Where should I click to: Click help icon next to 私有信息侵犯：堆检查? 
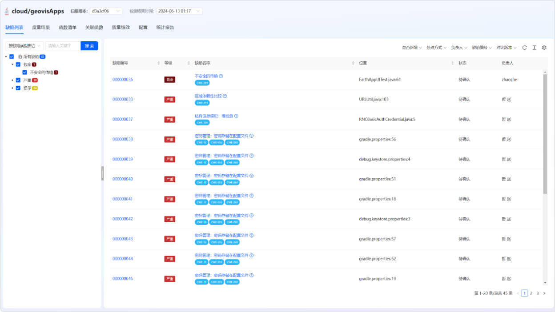click(236, 116)
